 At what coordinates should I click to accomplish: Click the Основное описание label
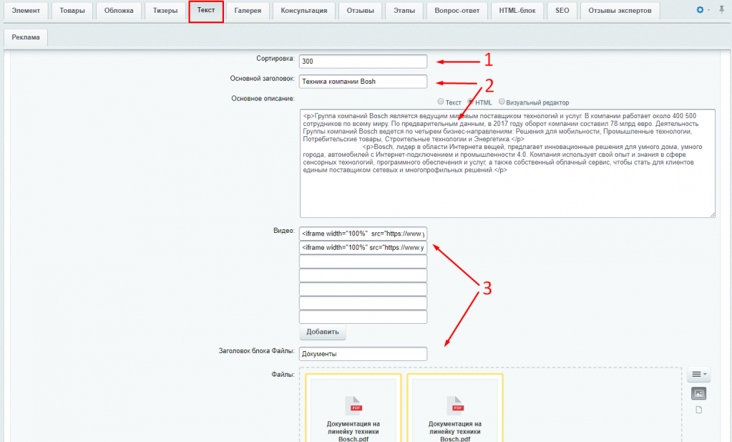point(263,99)
